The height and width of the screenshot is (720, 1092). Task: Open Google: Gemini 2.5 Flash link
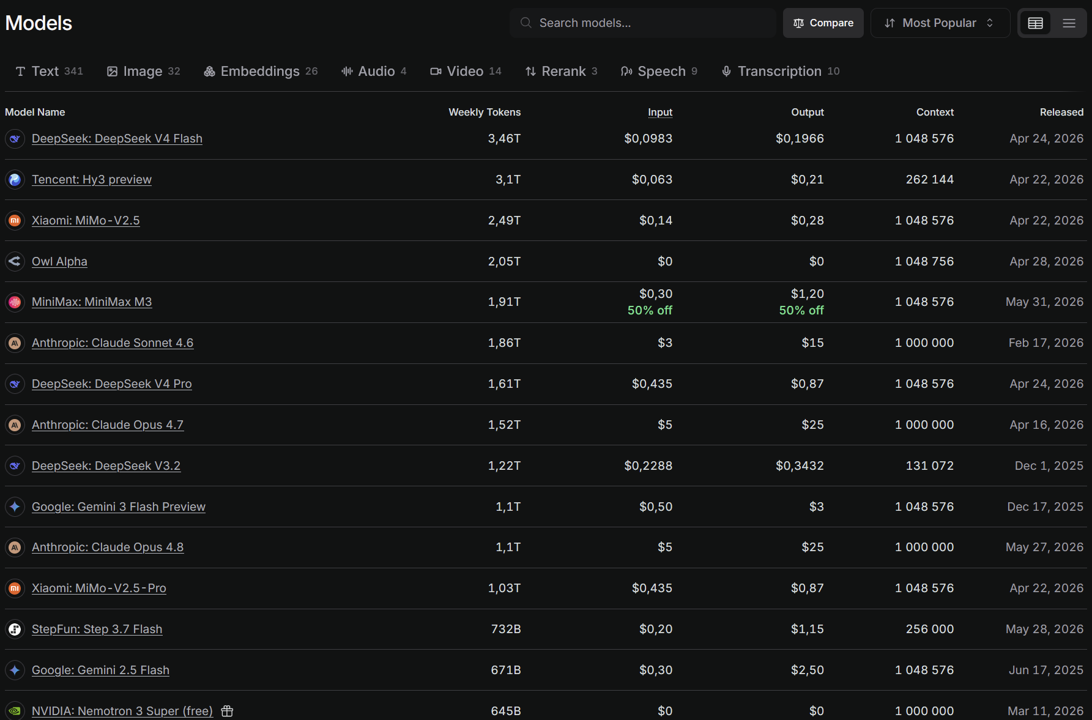click(x=100, y=670)
